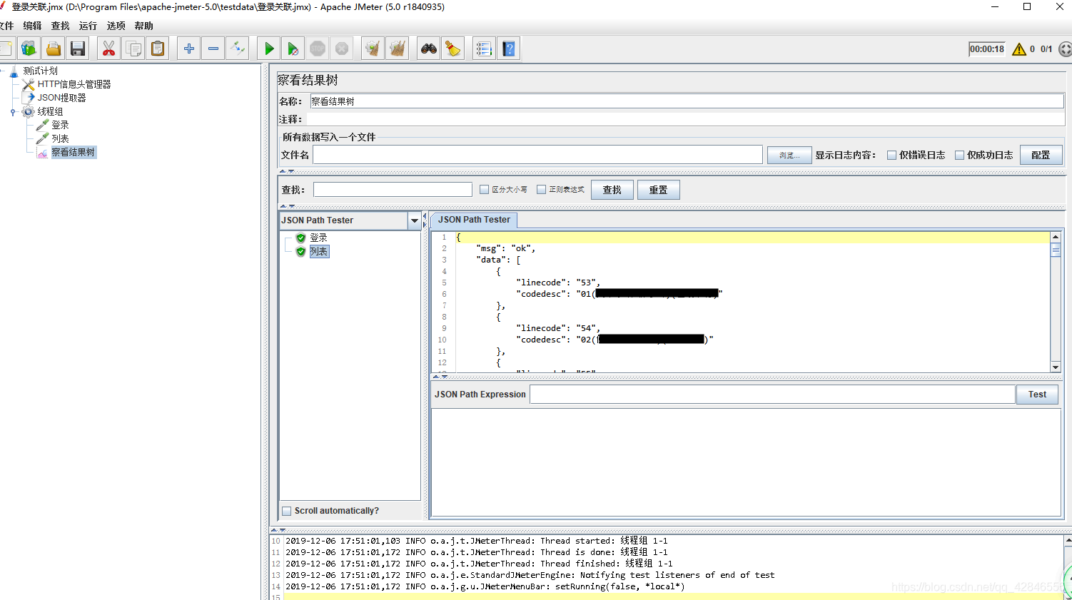Viewport: 1072px width, 600px height.
Task: Enable the 仅错误日志 checkbox
Action: point(891,155)
